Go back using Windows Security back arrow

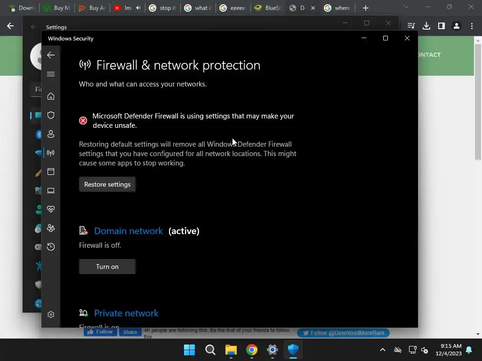pos(51,55)
